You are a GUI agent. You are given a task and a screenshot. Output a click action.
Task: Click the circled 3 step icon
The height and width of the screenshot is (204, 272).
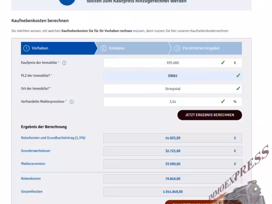tap(177, 48)
